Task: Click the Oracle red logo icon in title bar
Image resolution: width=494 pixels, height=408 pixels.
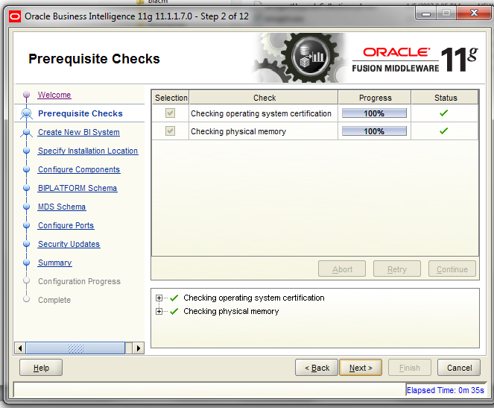Action: tap(15, 16)
